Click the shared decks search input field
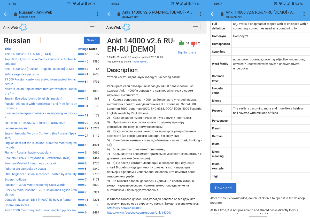Image resolution: width=310 pixels, height=218 pixels. (62, 40)
